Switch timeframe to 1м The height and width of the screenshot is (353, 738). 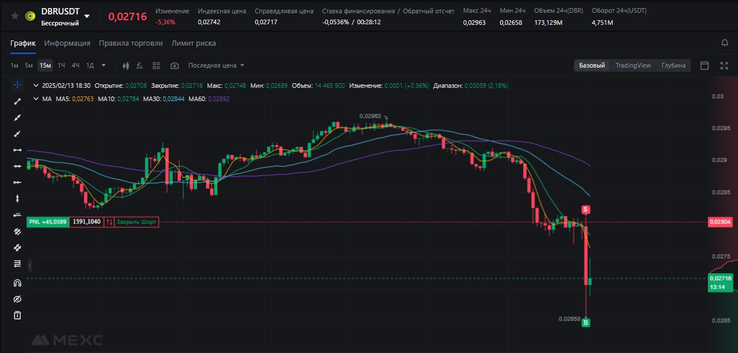pyautogui.click(x=14, y=65)
